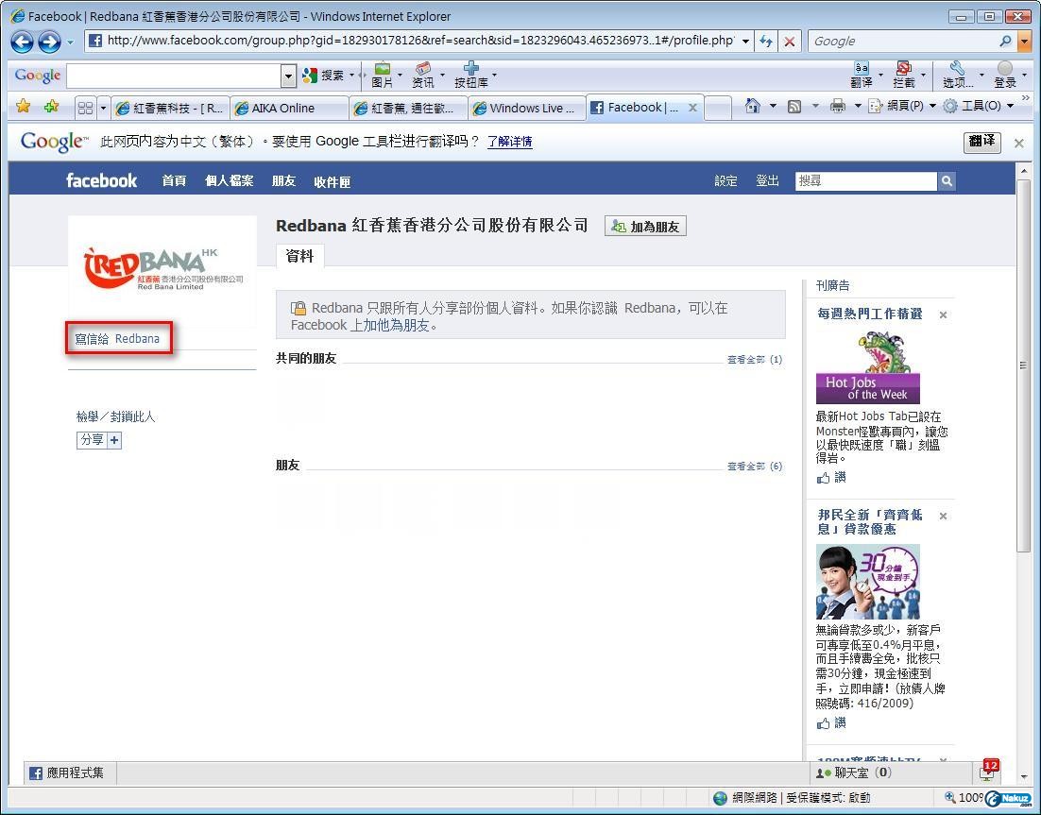Click the RSS feeds icon

coord(794,106)
